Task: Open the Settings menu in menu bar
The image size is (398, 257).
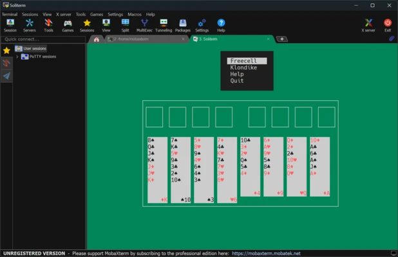Action: coord(115,14)
